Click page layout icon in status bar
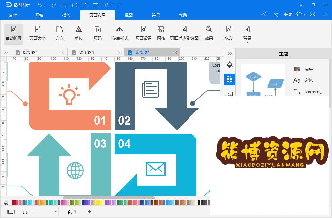 coord(11,212)
